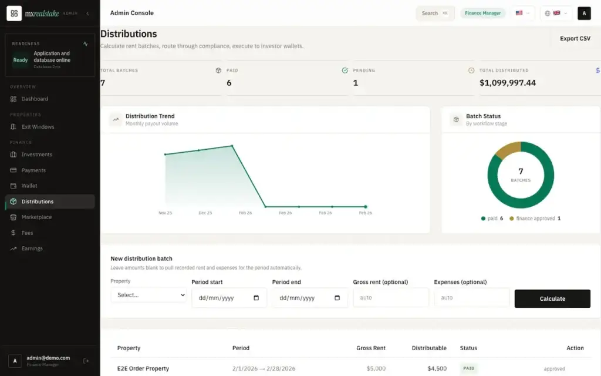Collapse the sidebar with the chevron
This screenshot has height=376, width=601.
[88, 14]
